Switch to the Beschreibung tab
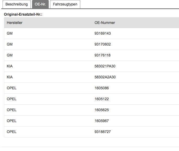 pos(16,4)
